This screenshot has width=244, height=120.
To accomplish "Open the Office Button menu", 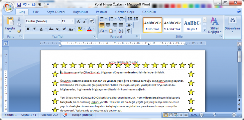I will pos(8,7).
